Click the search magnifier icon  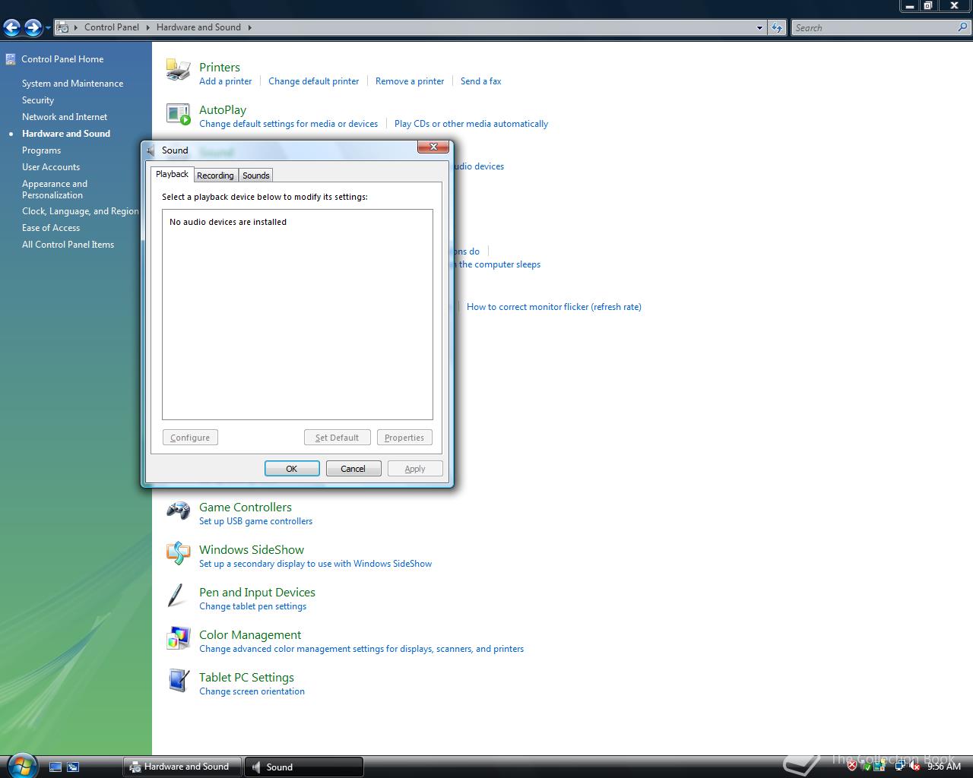pyautogui.click(x=963, y=27)
